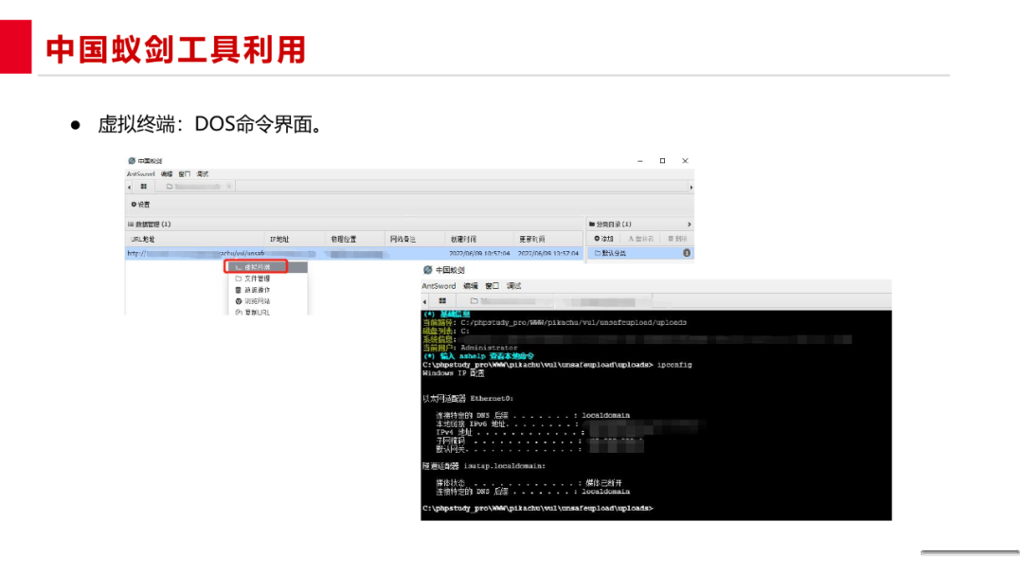Click 以太网适配器 Ethernet0 line

[468, 399]
